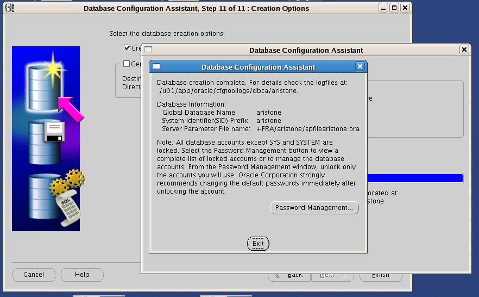Uncheck the Create Database checkbox
Screen dimensions: 479x297
(x=127, y=48)
